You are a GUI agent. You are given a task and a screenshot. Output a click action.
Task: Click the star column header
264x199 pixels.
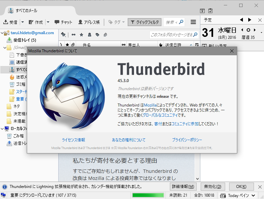(67, 45)
